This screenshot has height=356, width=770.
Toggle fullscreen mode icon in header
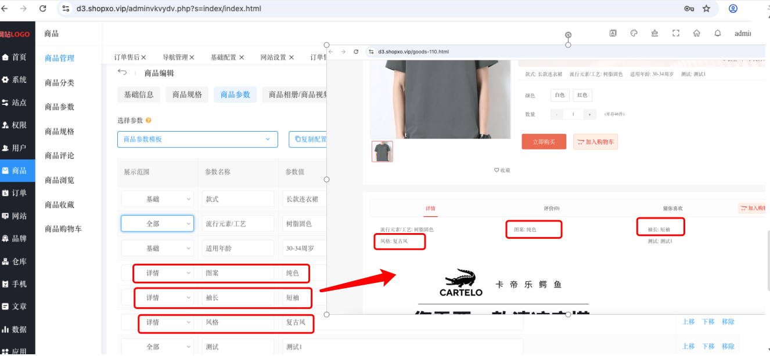[676, 34]
